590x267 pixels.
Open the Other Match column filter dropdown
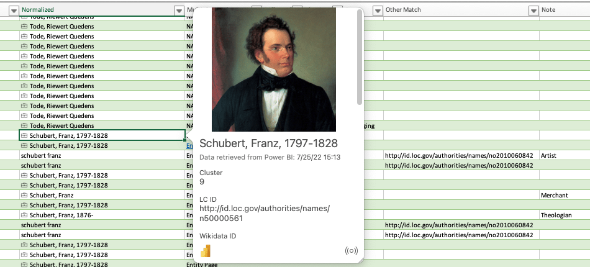pos(533,11)
